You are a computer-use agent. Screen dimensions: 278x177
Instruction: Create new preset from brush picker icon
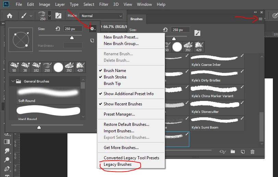[x=92, y=41]
